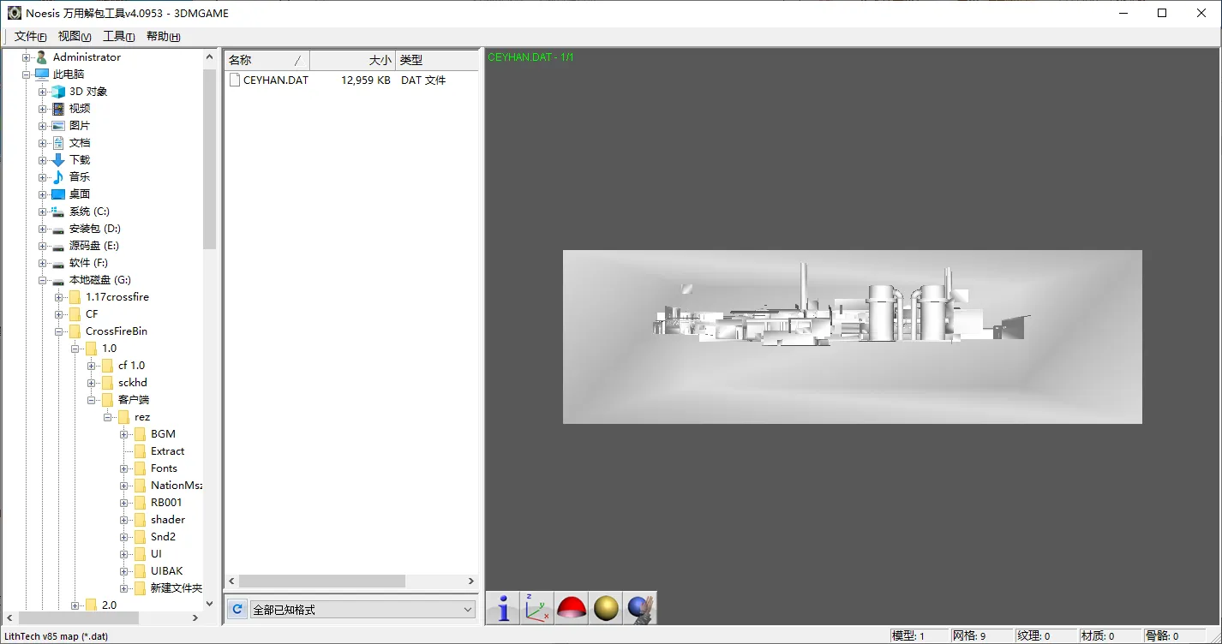Screen dimensions: 1222x644
Task: Click the blue info icon in viewer toolbar
Action: (x=503, y=608)
